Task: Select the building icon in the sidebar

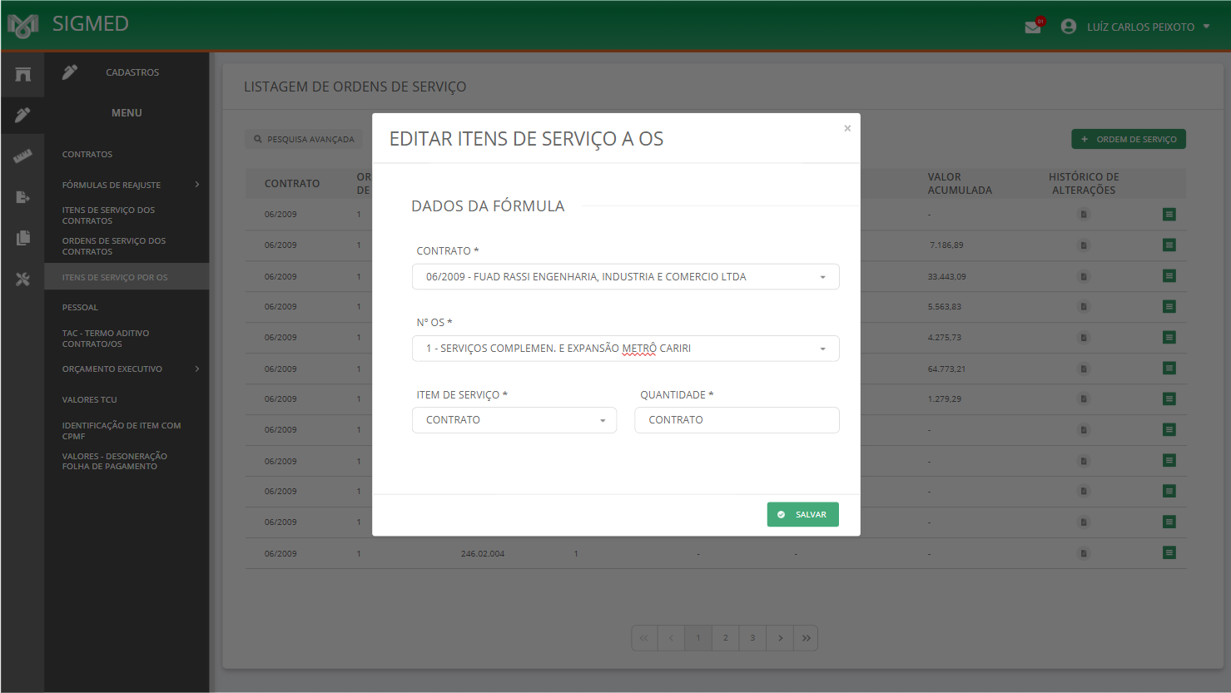Action: pos(22,74)
